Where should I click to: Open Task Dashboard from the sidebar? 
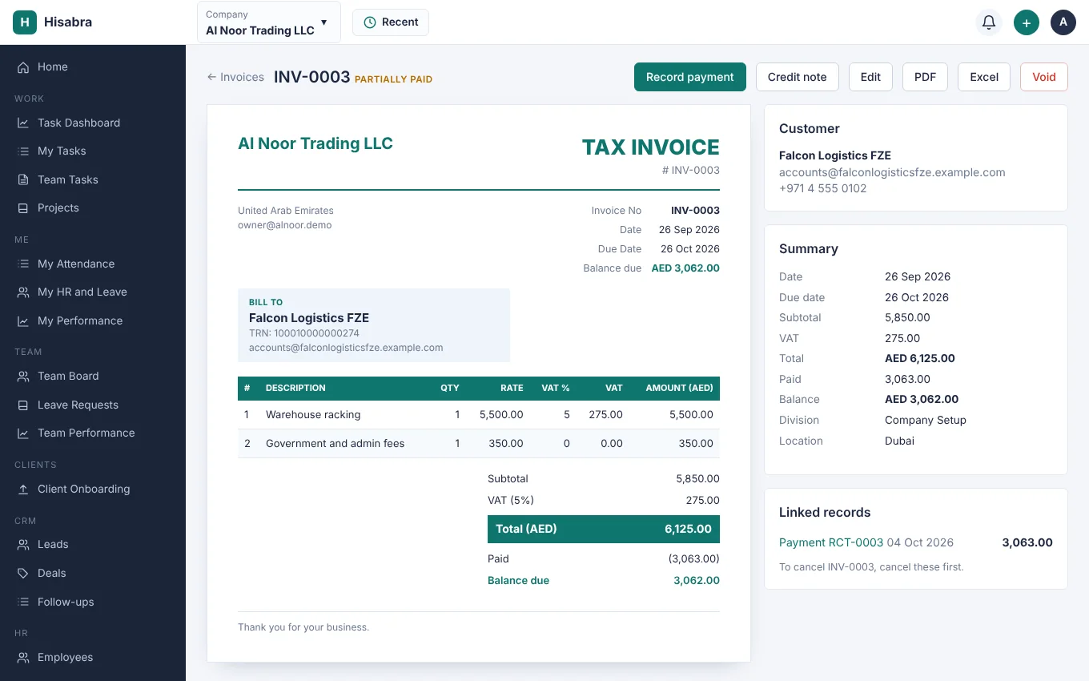tap(93, 123)
